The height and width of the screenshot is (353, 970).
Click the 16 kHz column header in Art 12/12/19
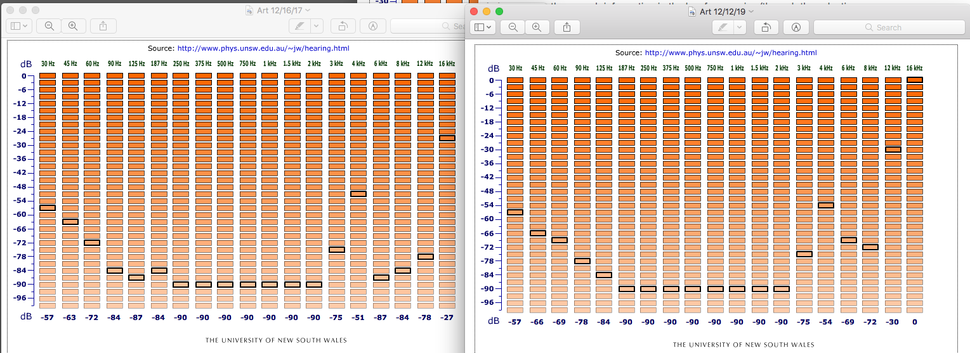click(914, 68)
